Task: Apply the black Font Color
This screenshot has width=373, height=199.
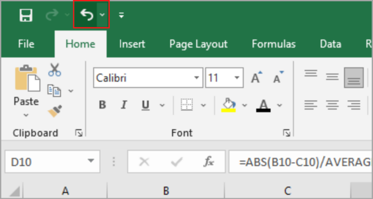Action: pyautogui.click(x=263, y=106)
